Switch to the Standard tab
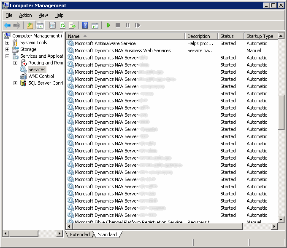The height and width of the screenshot is (248, 287). [x=107, y=235]
